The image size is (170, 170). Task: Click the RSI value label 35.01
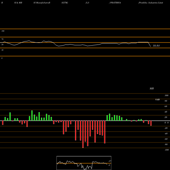point(156,46)
